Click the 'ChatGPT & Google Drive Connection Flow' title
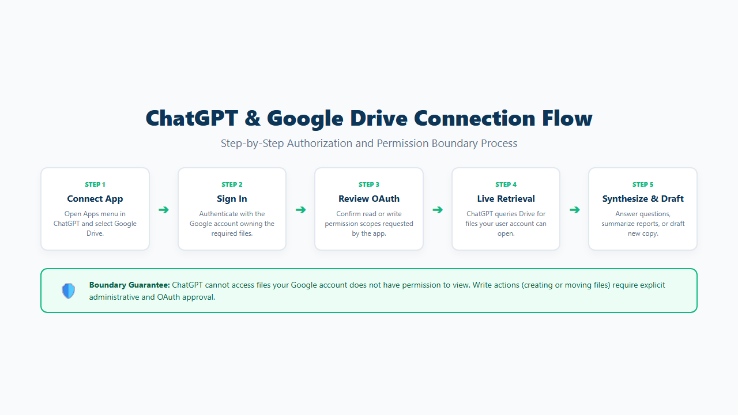This screenshot has height=415, width=738. point(369,118)
